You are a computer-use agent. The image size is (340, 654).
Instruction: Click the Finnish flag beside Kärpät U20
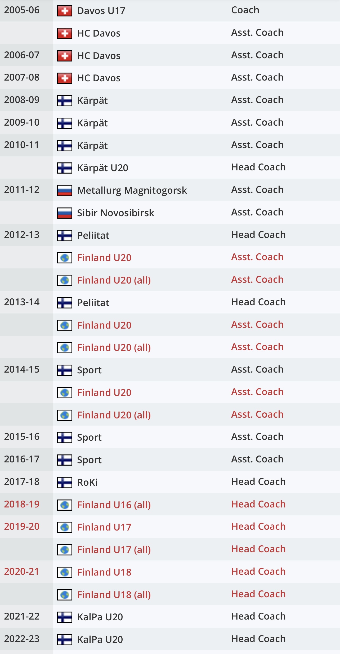[65, 168]
